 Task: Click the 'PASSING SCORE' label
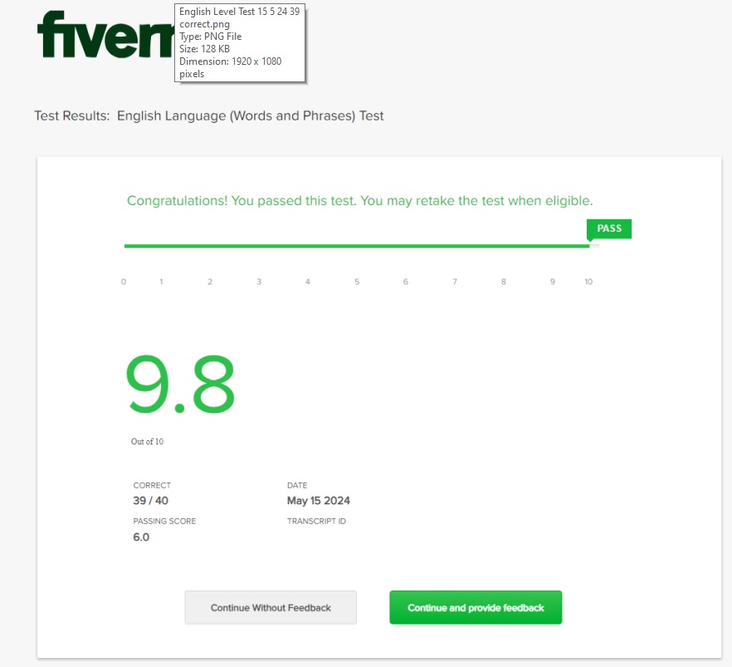pos(164,521)
